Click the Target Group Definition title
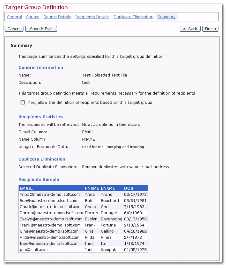 pos(36,7)
